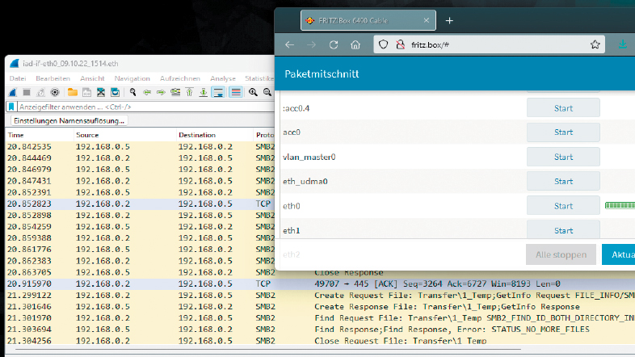Viewport: 635px width, 357px height.
Task: Open the Navigation menu
Action: 132,78
